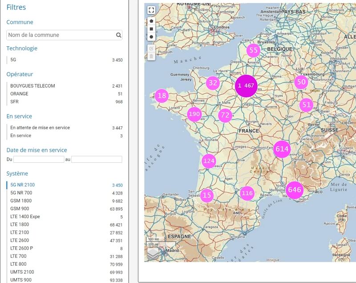356x283 pixels.
Task: Click the commune search magnifier icon
Action: point(118,34)
